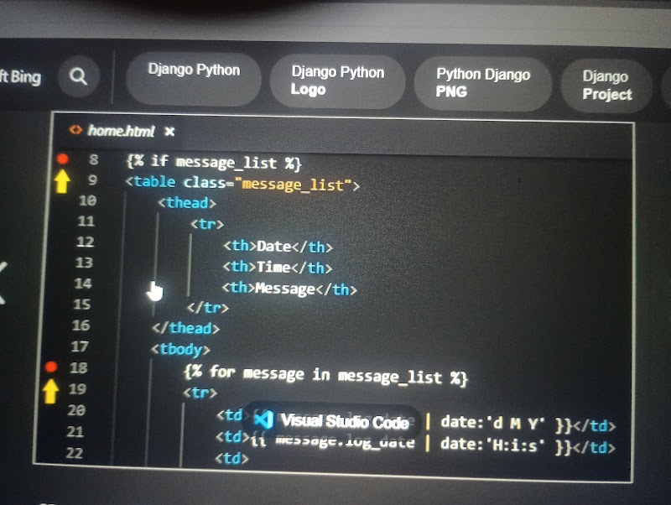Toggle the red breakpoint on line 8
This screenshot has height=505, width=671.
click(x=62, y=159)
